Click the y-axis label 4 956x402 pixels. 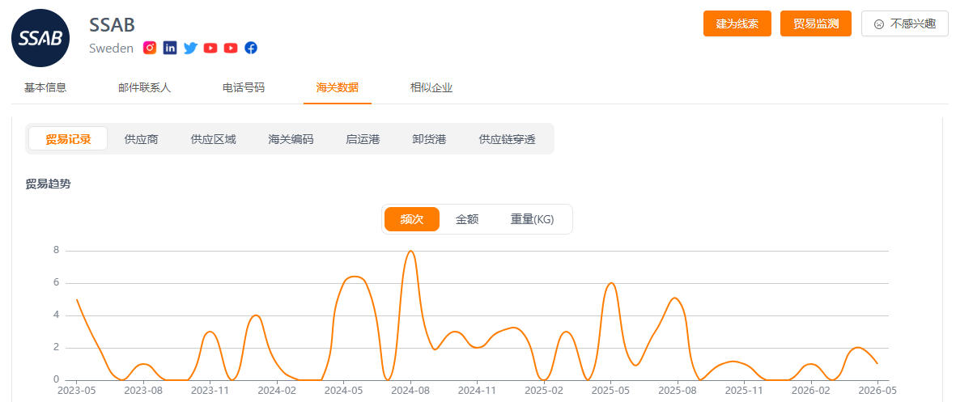[56, 315]
